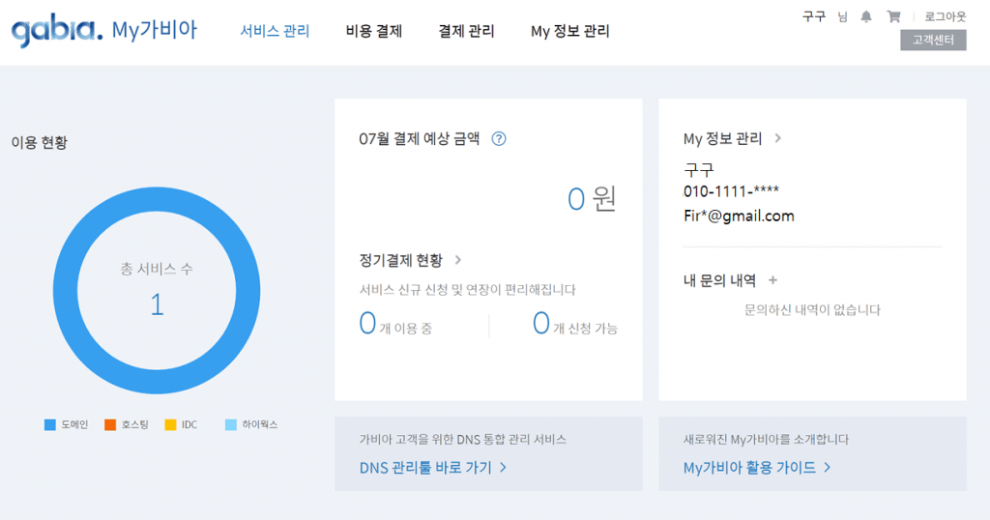Click the email Fir*@gmail.com
Screen dimensions: 990x520
click(739, 216)
